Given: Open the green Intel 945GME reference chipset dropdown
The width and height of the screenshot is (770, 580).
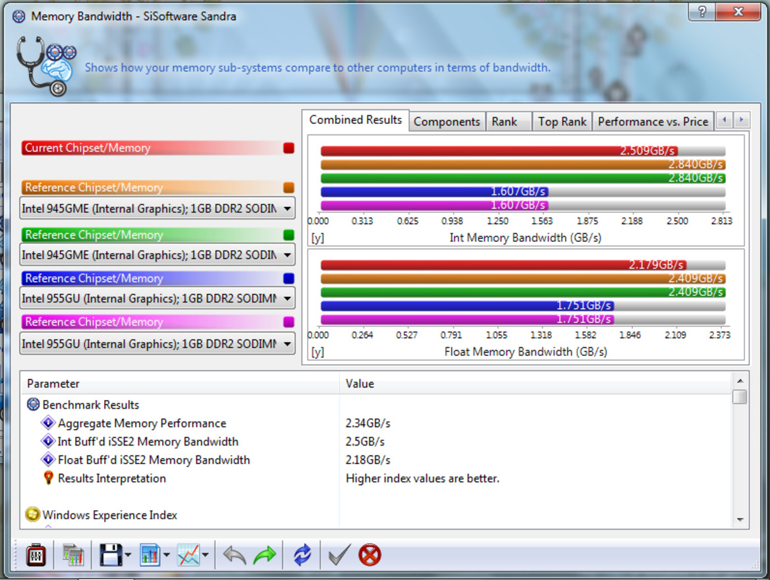Looking at the screenshot, I should pos(287,255).
